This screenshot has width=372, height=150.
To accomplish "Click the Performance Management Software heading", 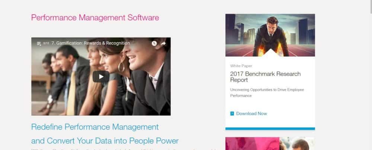I will [95, 18].
